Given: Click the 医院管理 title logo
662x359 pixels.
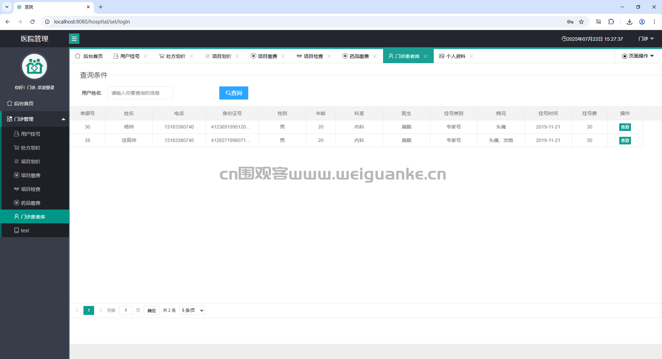Looking at the screenshot, I should (x=34, y=39).
